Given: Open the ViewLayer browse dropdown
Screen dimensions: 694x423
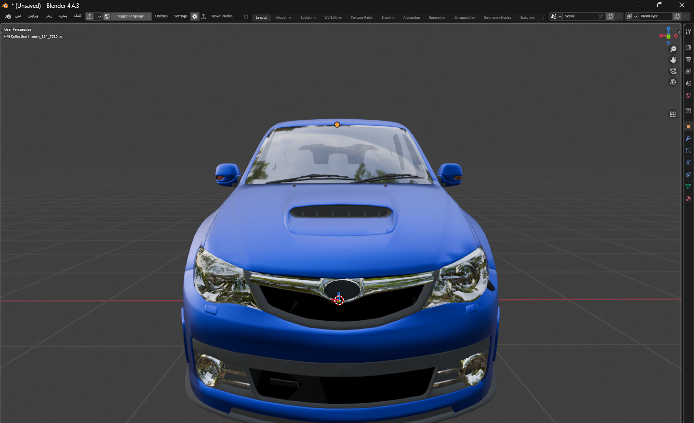Looking at the screenshot, I should (x=632, y=16).
